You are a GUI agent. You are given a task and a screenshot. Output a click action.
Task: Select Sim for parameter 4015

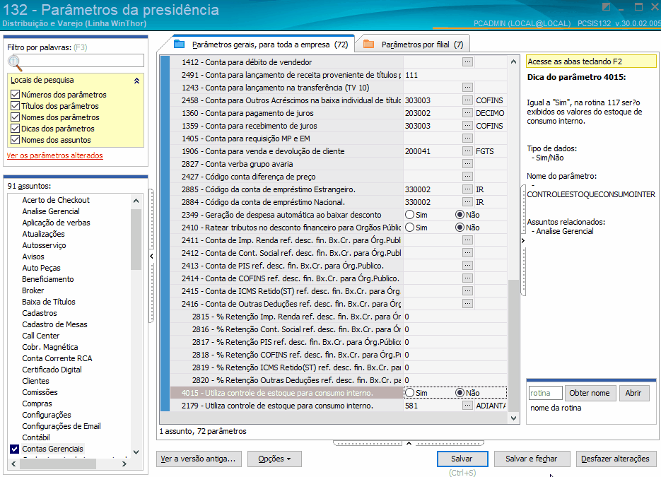[x=409, y=393]
